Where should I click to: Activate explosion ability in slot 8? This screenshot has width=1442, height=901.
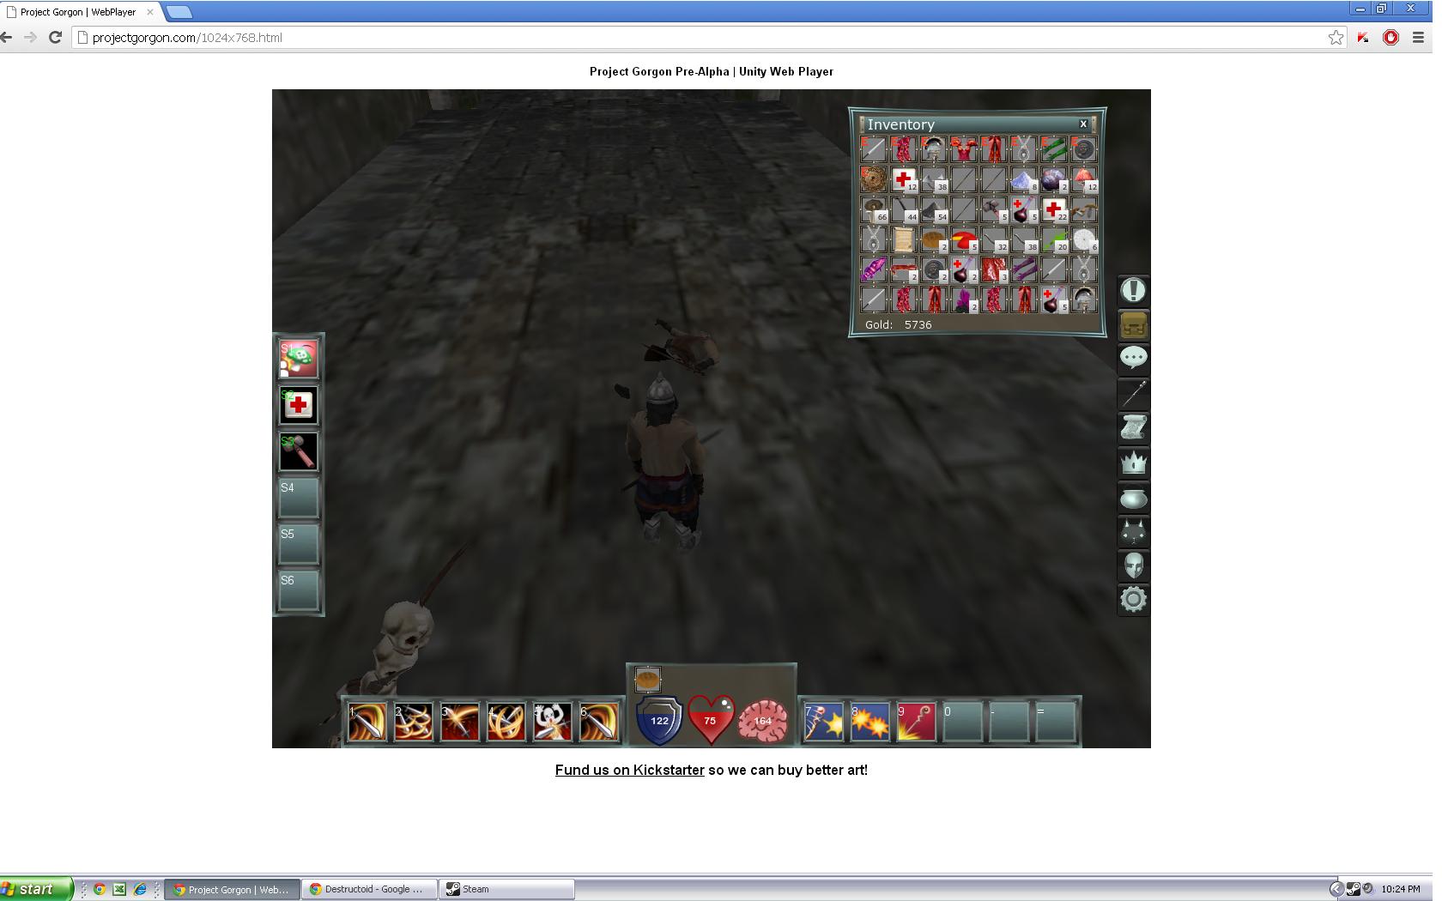point(869,722)
